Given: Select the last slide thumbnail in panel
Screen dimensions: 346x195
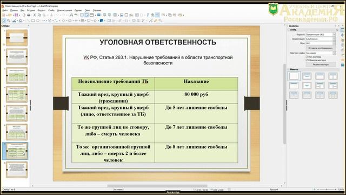Looking at the screenshot, I should click(17, 170).
